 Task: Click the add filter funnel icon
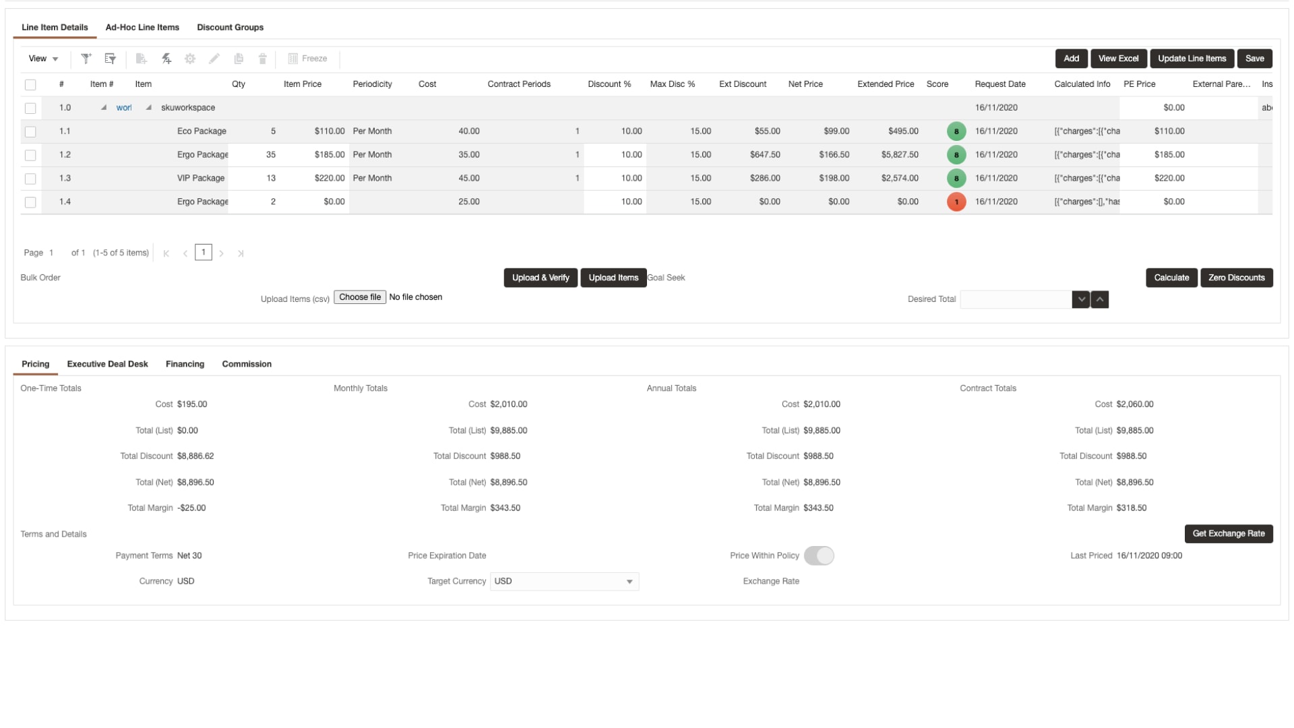pyautogui.click(x=86, y=59)
